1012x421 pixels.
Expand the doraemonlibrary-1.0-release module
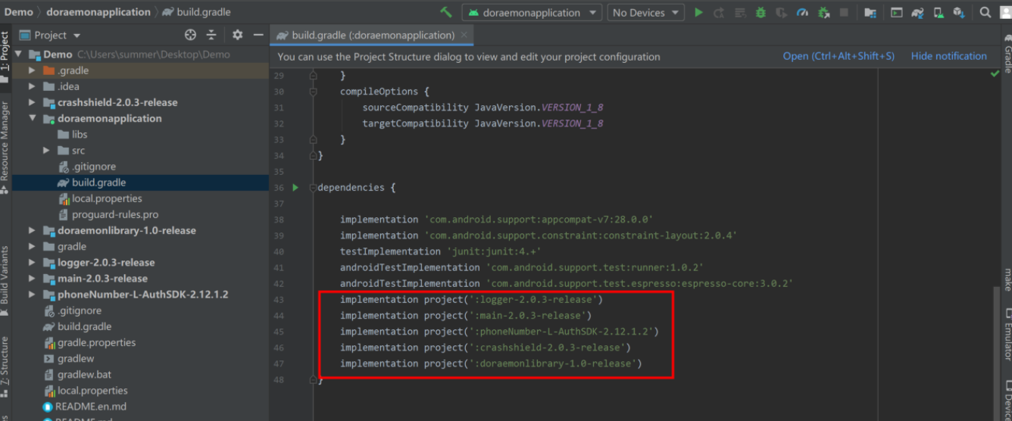(32, 230)
